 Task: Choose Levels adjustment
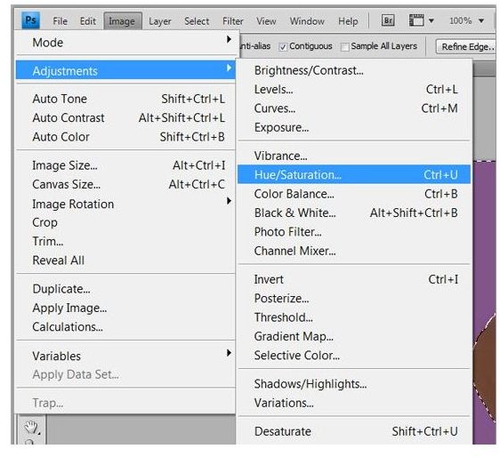click(x=354, y=89)
